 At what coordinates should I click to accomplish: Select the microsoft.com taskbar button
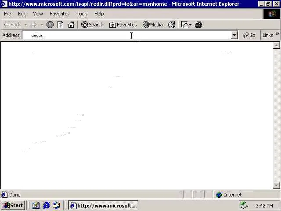point(103,205)
